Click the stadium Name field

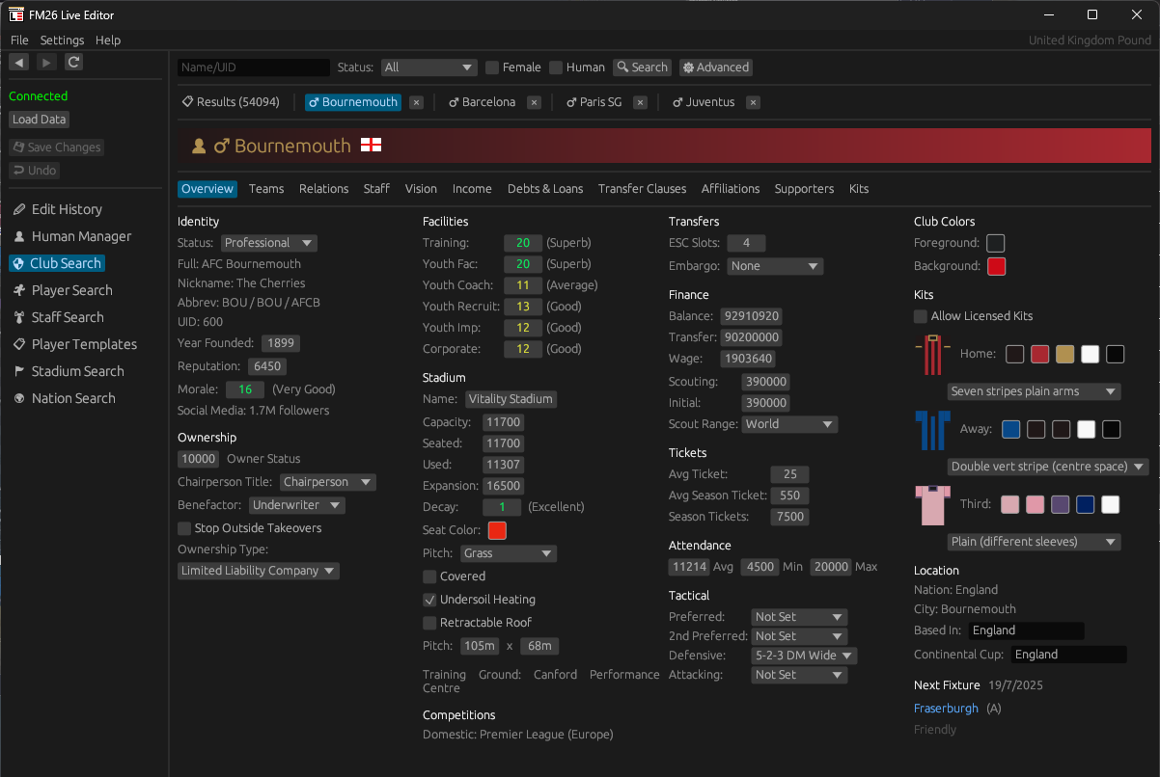point(511,399)
